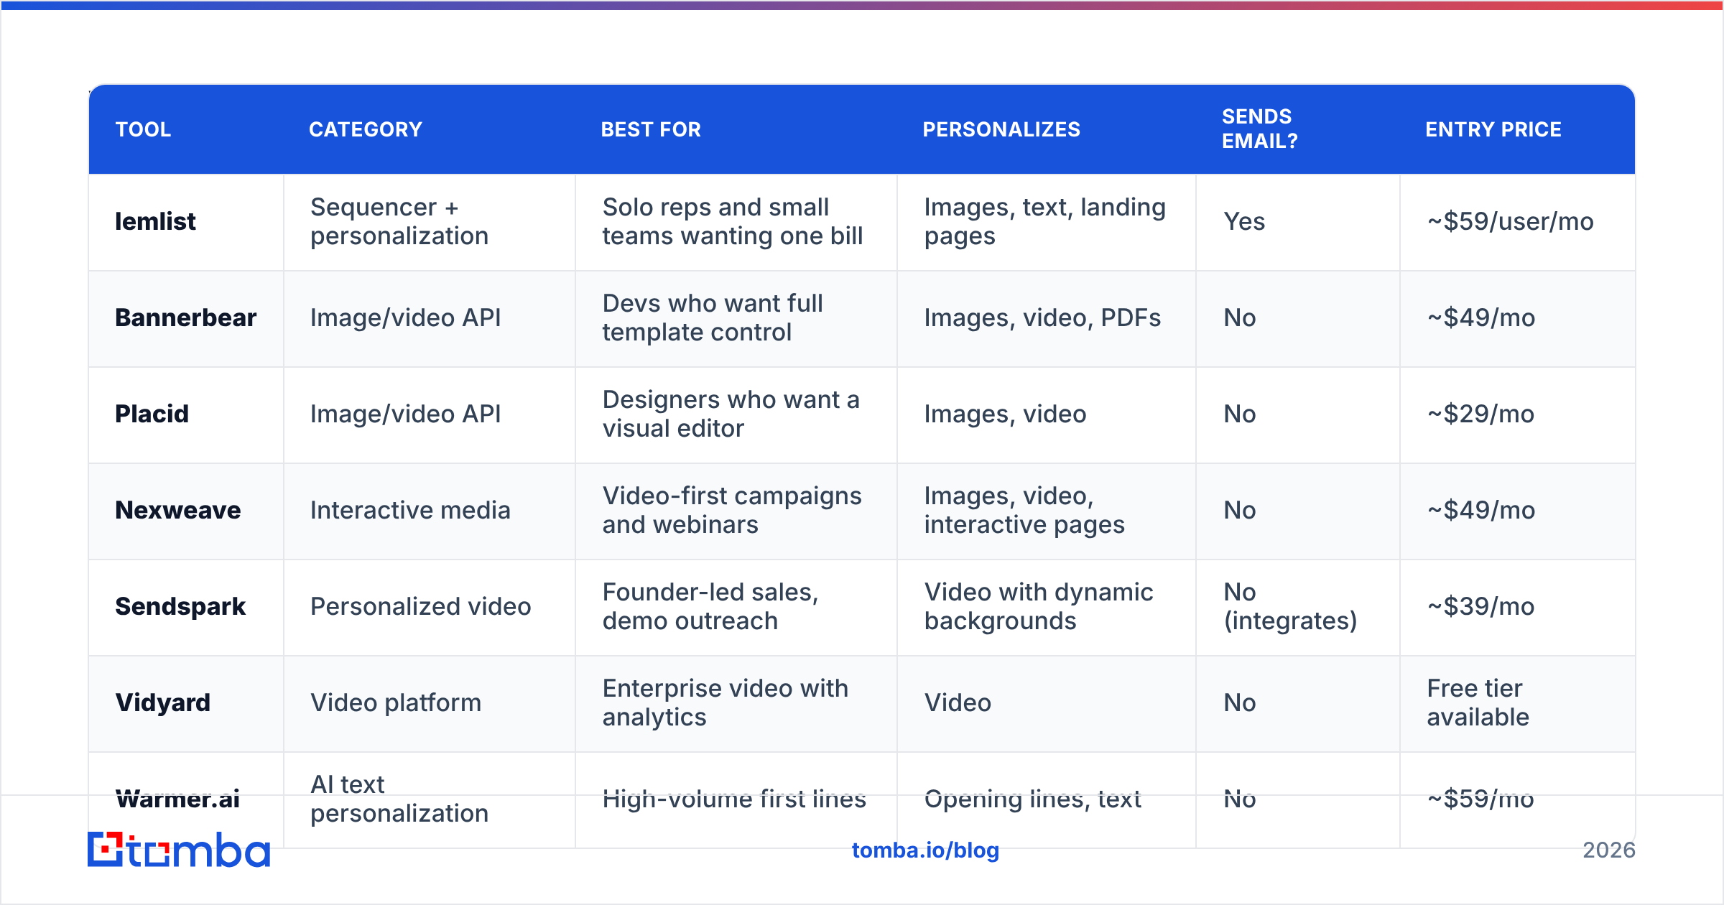Click the ENTRY PRICE column header
The image size is (1724, 905).
pos(1493,129)
